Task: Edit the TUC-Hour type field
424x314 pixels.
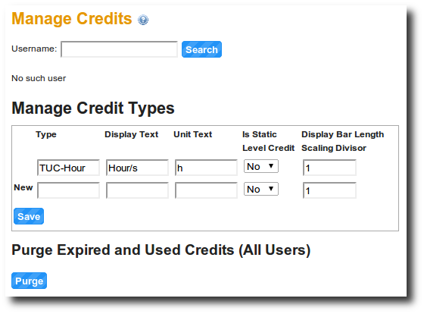Action: [x=68, y=168]
